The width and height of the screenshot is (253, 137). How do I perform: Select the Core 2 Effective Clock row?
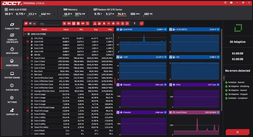click(69, 84)
